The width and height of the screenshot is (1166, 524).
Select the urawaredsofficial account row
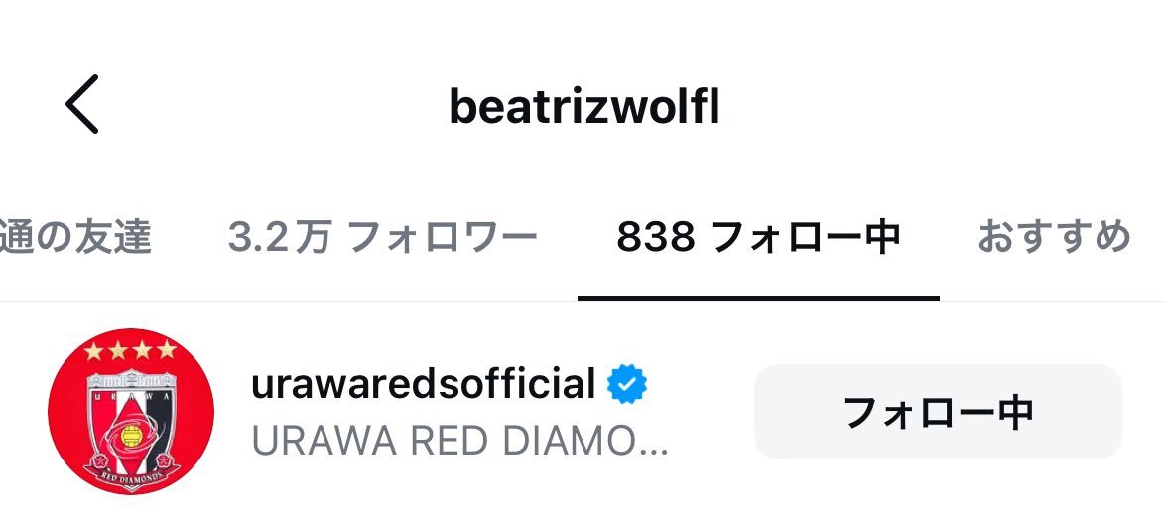point(583,411)
